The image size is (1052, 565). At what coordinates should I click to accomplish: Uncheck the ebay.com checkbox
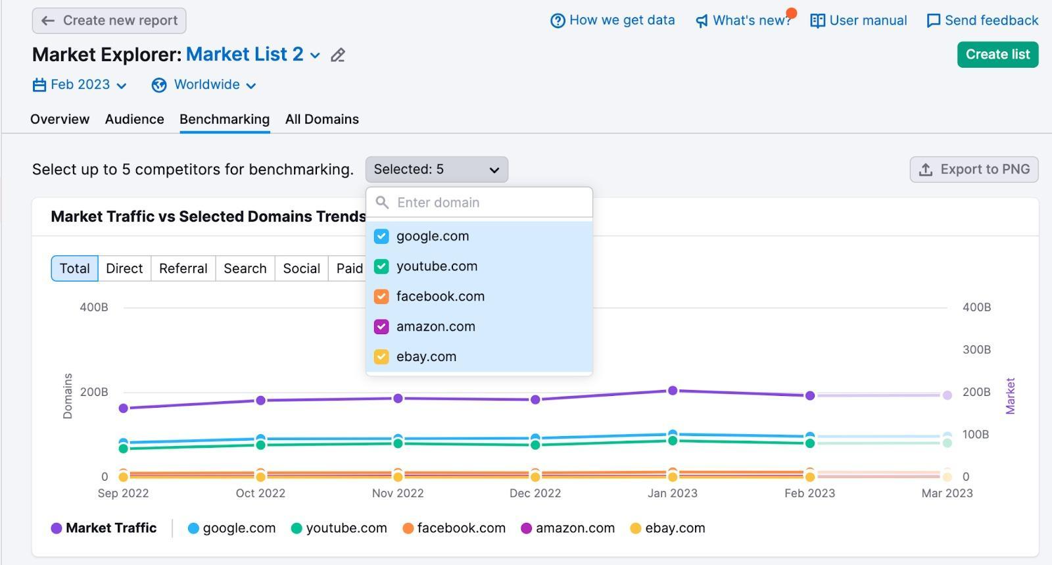click(x=381, y=357)
